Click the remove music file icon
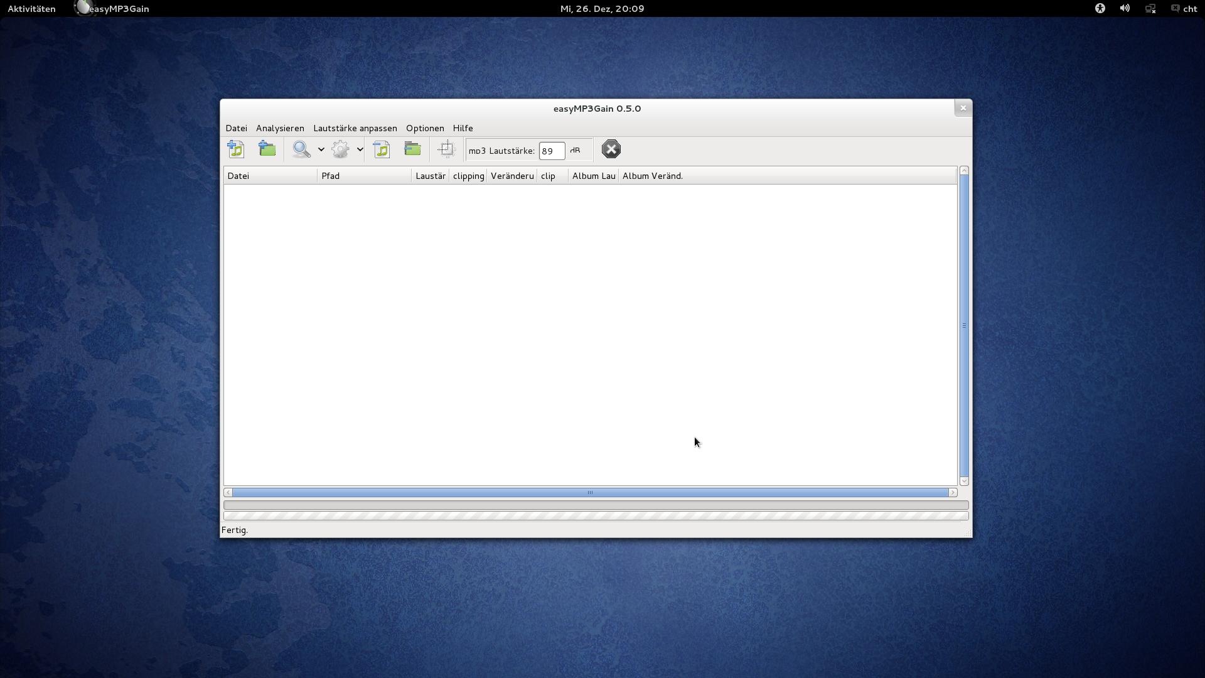The height and width of the screenshot is (678, 1205). coord(382,149)
